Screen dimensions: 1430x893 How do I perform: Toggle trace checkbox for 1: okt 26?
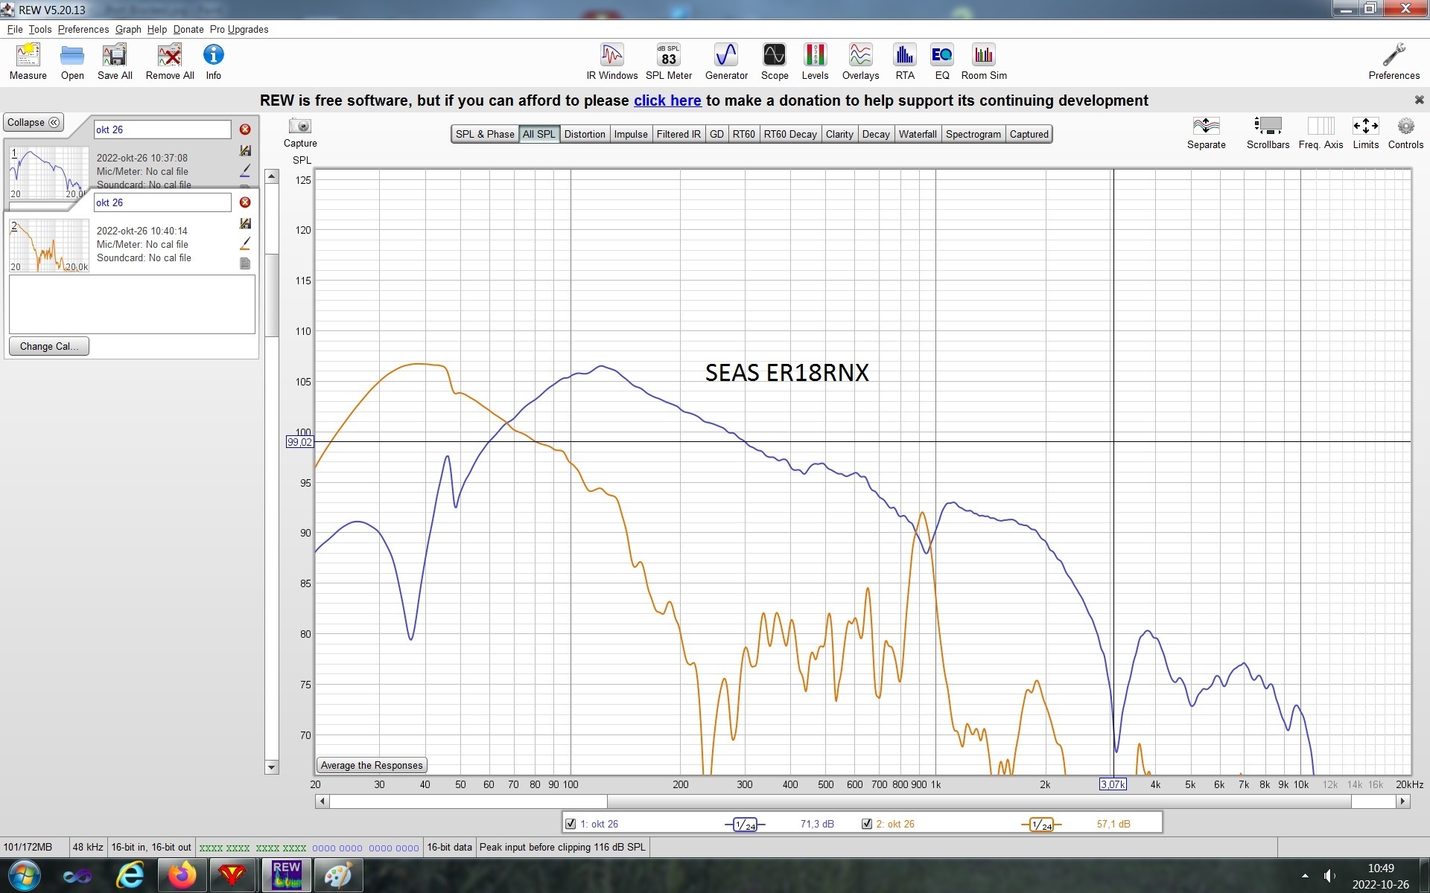(x=571, y=824)
